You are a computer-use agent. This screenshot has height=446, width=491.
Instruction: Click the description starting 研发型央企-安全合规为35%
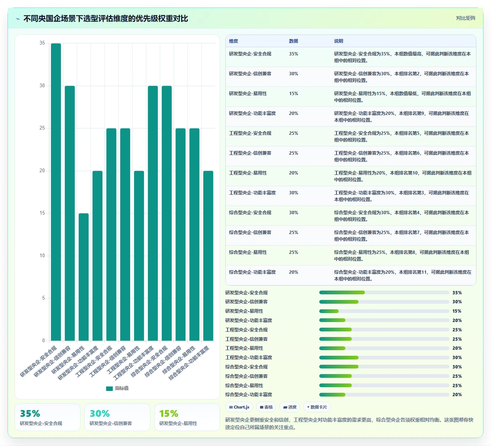(403, 57)
